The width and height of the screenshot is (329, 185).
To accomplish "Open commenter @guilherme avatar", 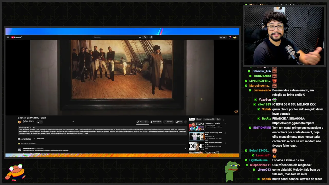I will (x=20, y=150).
